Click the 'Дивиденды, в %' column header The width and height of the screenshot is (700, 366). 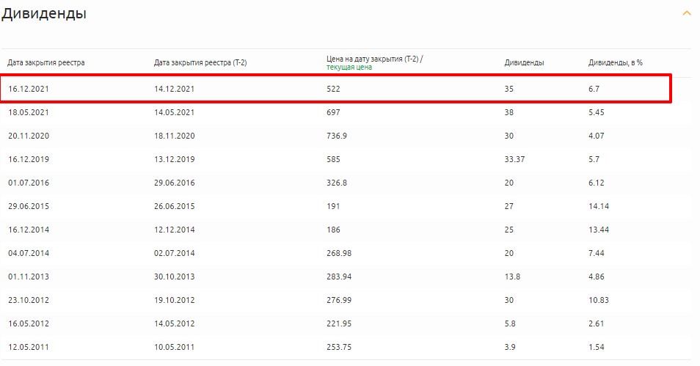(615, 62)
